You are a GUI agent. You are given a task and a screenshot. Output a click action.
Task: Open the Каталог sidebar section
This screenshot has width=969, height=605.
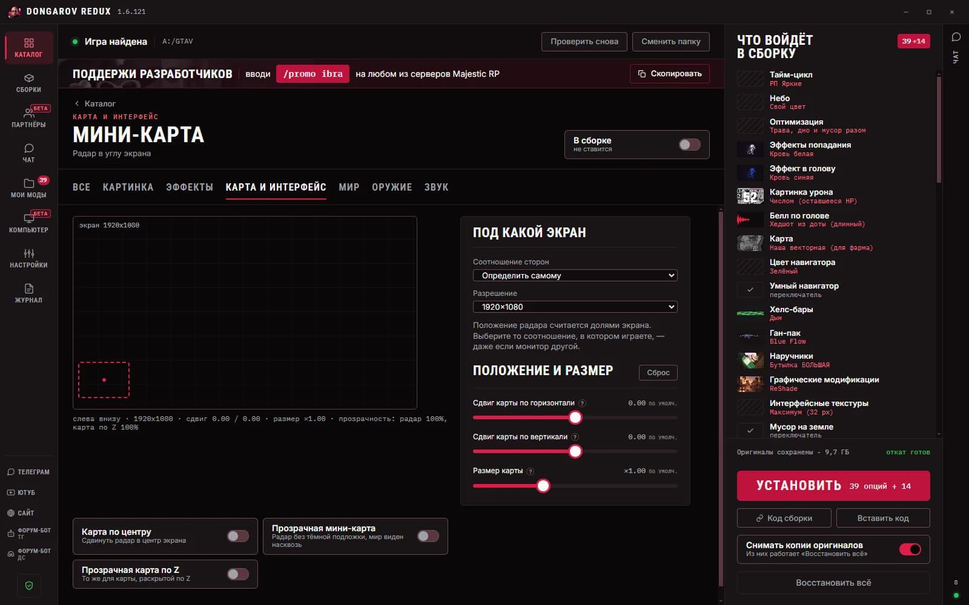(28, 48)
